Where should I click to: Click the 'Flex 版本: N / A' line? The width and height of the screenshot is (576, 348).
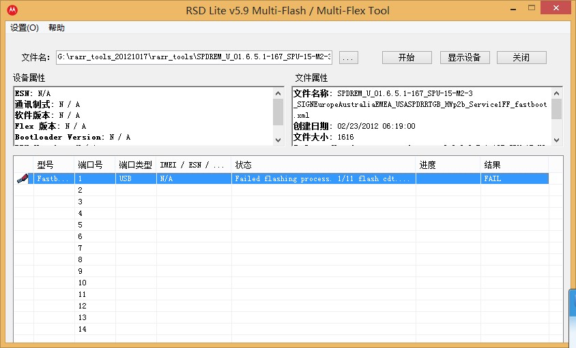pyautogui.click(x=51, y=127)
